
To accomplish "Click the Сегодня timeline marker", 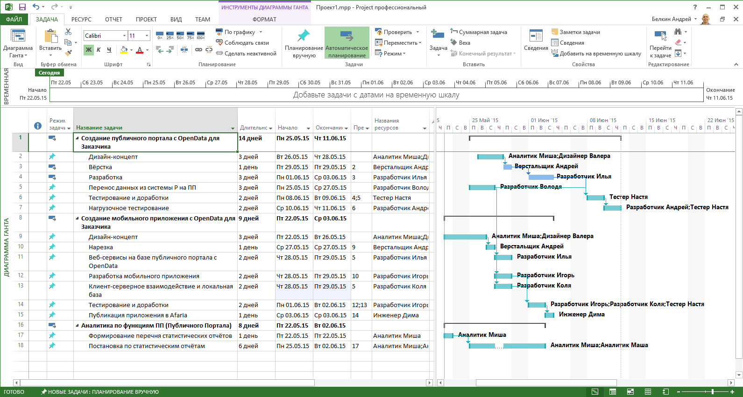I will (x=49, y=73).
